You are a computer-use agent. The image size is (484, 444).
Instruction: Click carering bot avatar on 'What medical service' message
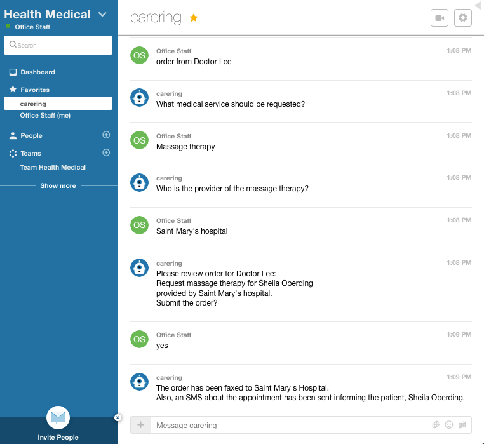(139, 98)
